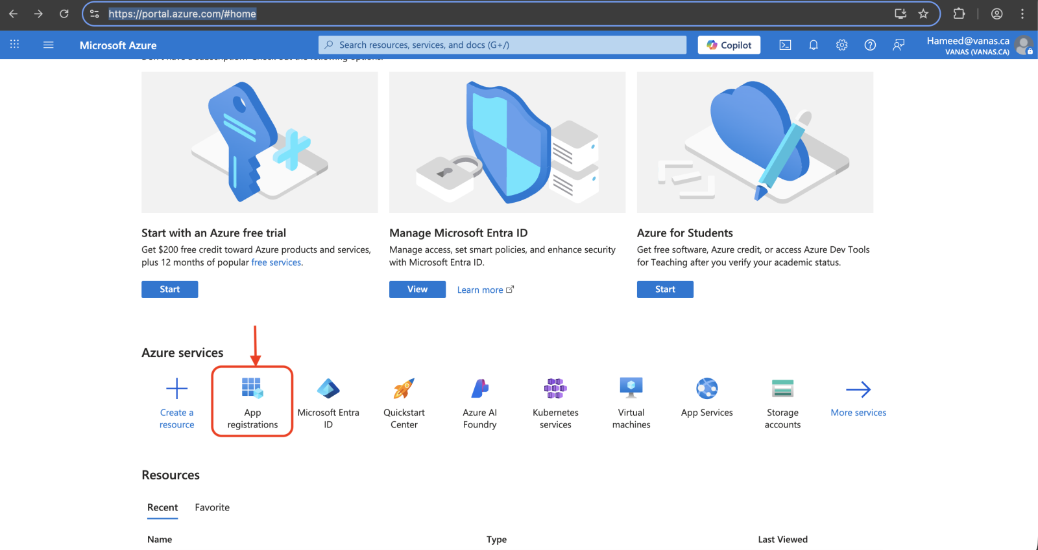
Task: Click the Copilot button
Action: click(x=729, y=45)
